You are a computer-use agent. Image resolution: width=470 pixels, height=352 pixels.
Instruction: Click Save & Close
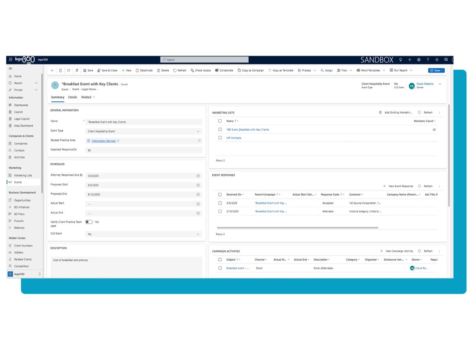click(107, 70)
